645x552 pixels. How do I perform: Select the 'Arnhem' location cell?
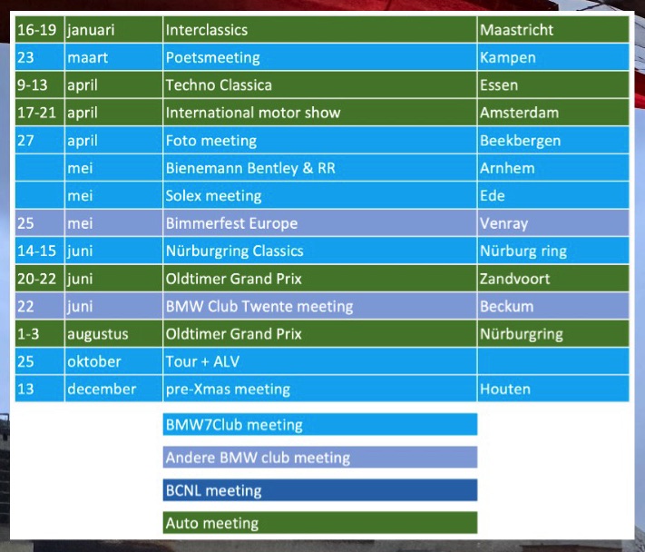tap(553, 168)
